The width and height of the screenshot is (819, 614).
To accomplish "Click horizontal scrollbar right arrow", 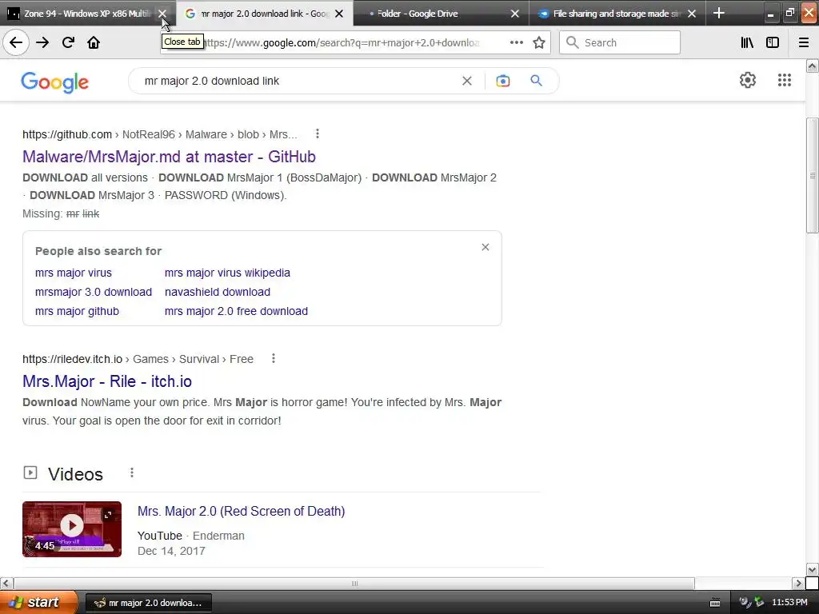I will click(797, 583).
